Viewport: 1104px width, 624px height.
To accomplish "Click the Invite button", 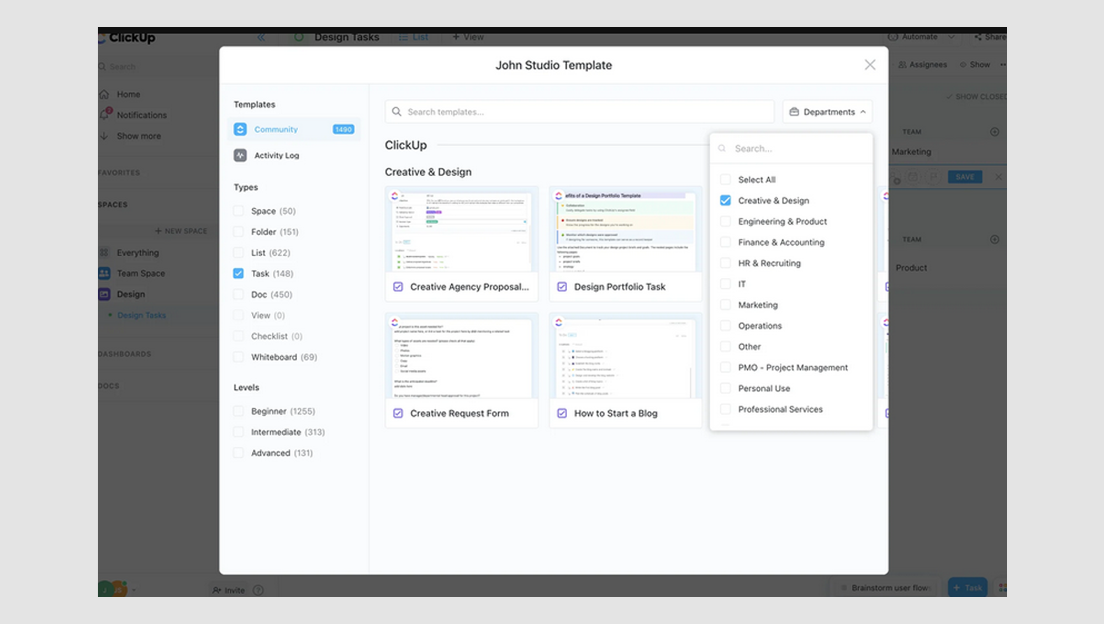I will (229, 590).
